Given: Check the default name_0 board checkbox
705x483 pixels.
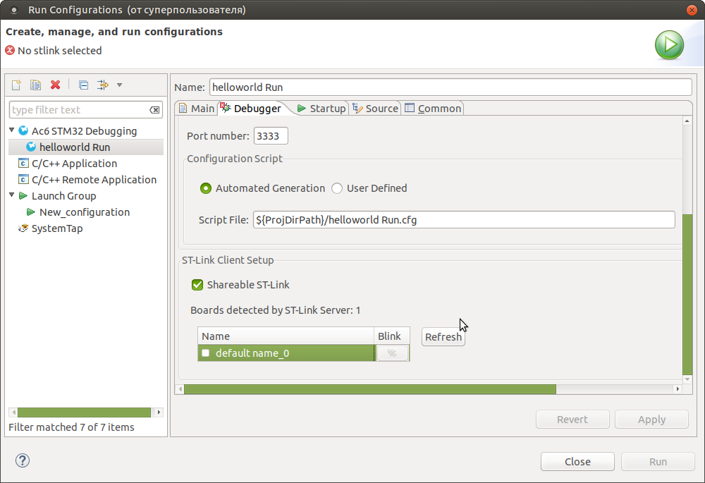Looking at the screenshot, I should click(206, 353).
